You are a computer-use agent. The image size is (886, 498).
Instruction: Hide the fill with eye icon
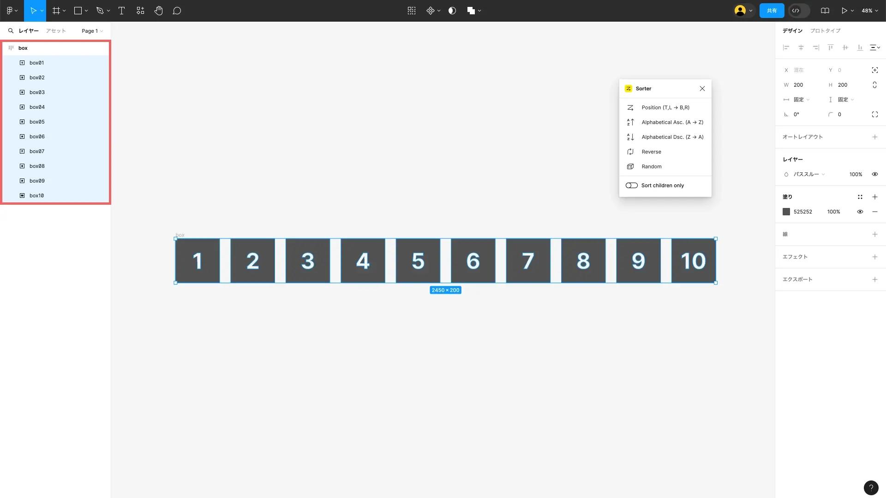pyautogui.click(x=860, y=212)
